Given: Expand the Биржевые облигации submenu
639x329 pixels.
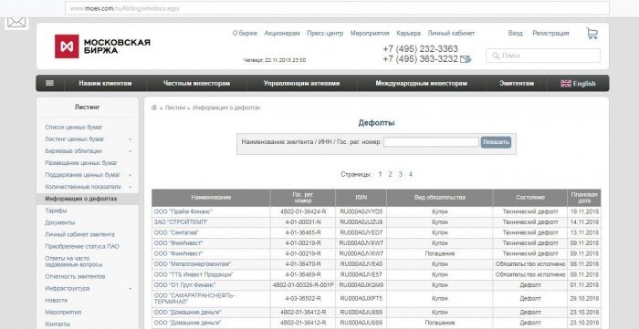Looking at the screenshot, I should coord(131,151).
